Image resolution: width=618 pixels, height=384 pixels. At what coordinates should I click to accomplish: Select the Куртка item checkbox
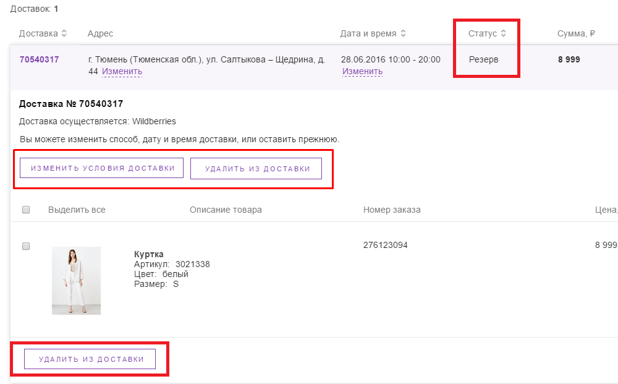pos(26,246)
